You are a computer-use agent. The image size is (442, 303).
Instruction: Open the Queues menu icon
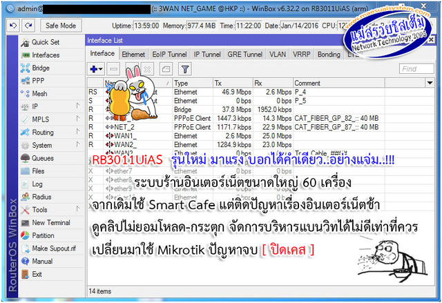pyautogui.click(x=25, y=158)
